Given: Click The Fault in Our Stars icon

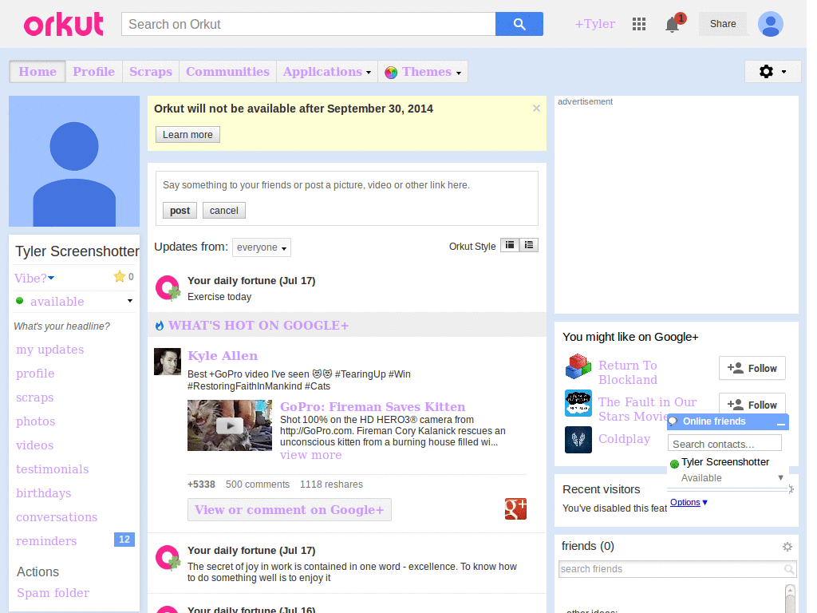Looking at the screenshot, I should pyautogui.click(x=578, y=403).
